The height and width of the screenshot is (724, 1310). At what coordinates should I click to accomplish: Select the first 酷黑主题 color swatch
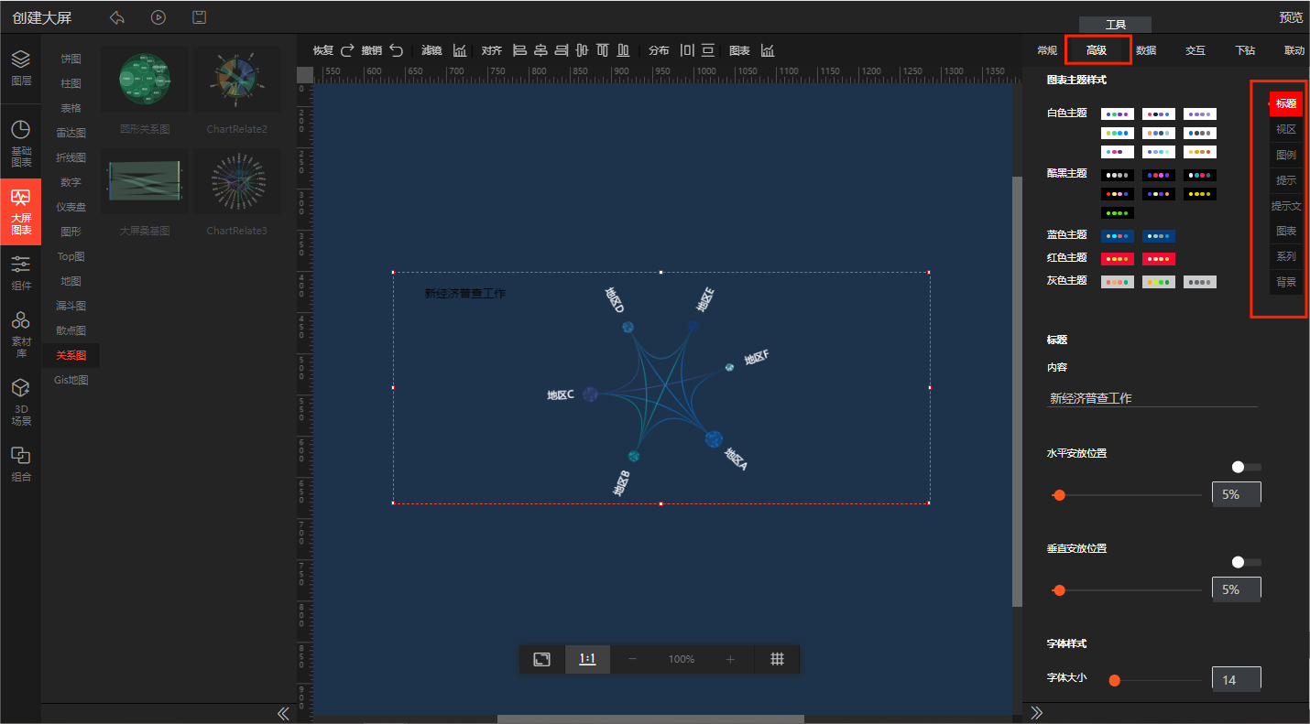click(x=1118, y=175)
